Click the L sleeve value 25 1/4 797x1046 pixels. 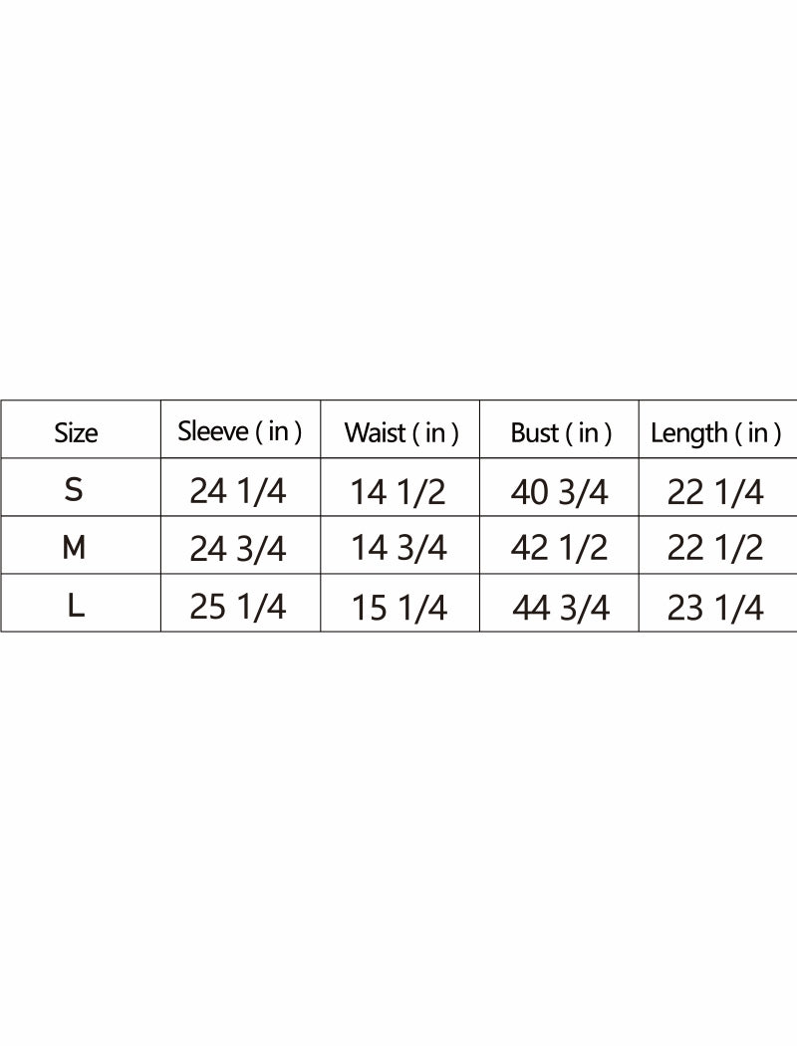click(237, 607)
